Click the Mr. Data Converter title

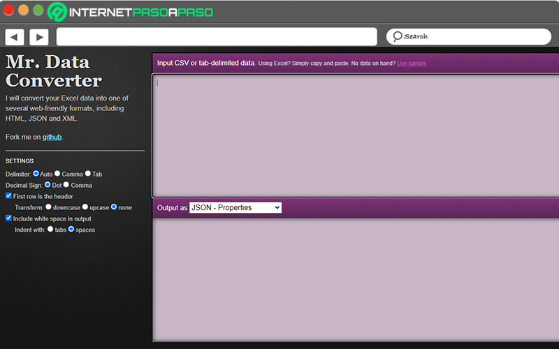(54, 71)
